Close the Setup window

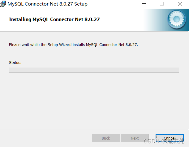click(180, 4)
